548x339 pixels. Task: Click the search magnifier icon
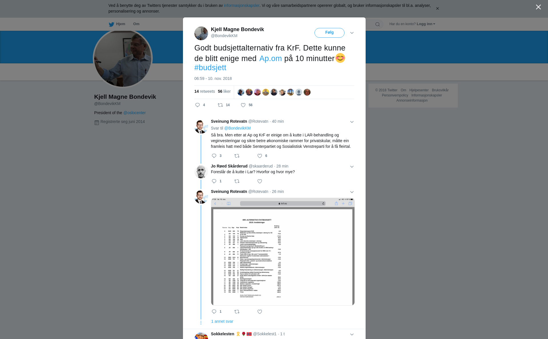point(378,24)
